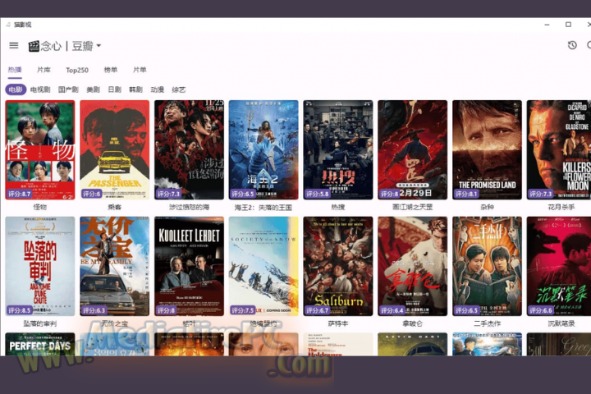591x394 pixels.
Task: Select the 动漫 category filter
Action: pyautogui.click(x=157, y=89)
